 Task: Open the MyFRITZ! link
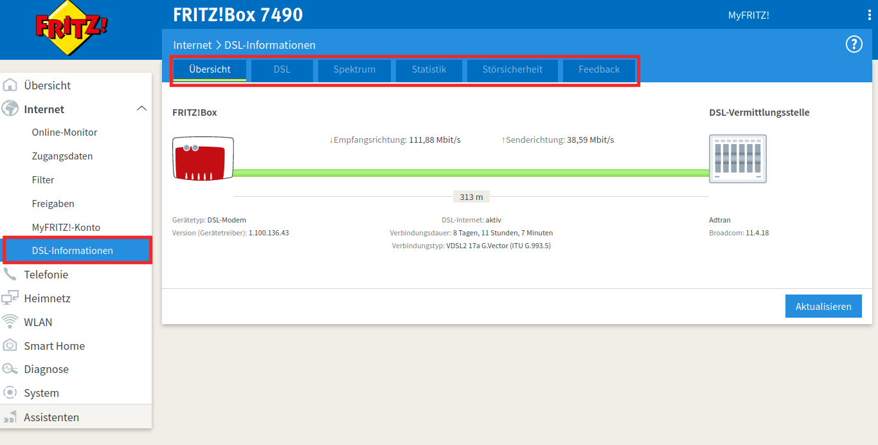click(x=748, y=14)
